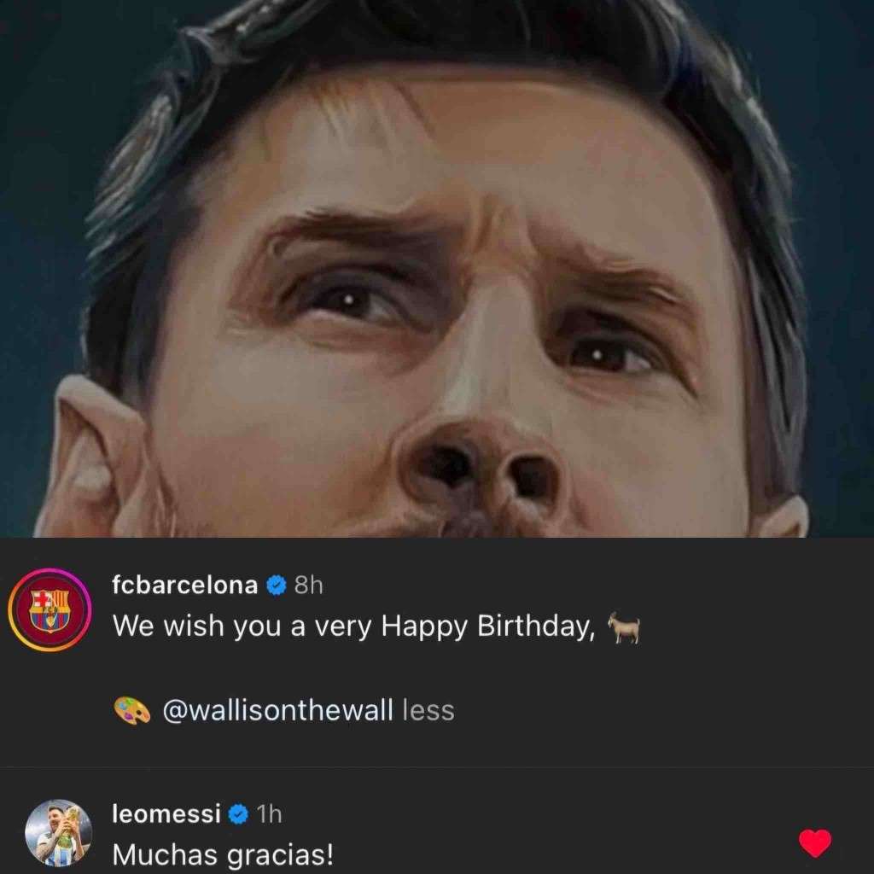The height and width of the screenshot is (874, 874).
Task: Collapse the caption using 'less'
Action: point(428,710)
